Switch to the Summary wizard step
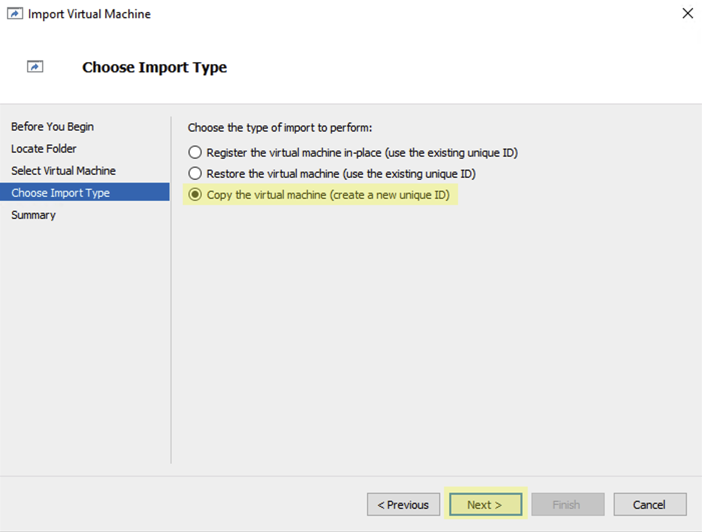Viewport: 702px width, 532px height. pyautogui.click(x=34, y=215)
